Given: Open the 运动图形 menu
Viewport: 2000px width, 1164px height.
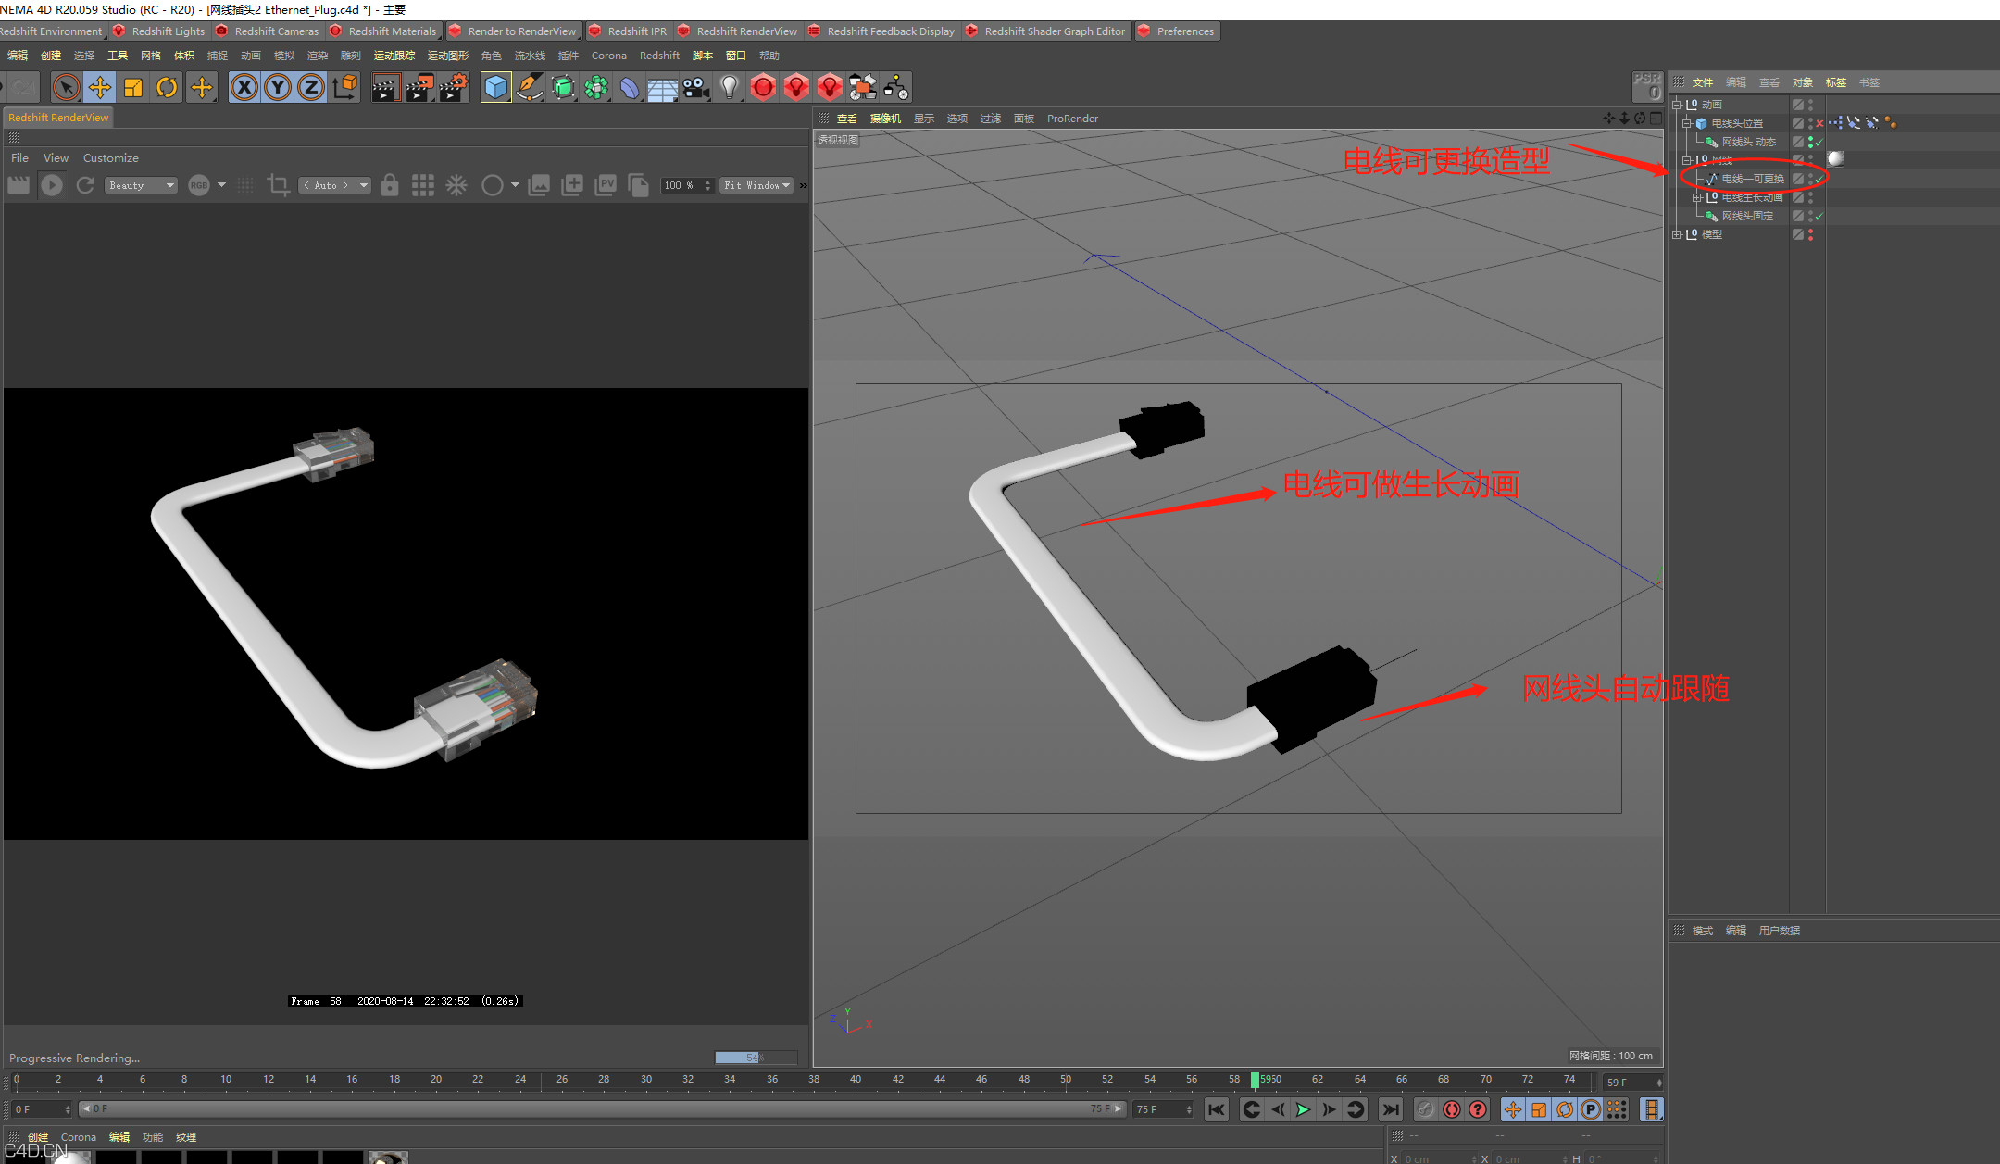Looking at the screenshot, I should click(448, 56).
